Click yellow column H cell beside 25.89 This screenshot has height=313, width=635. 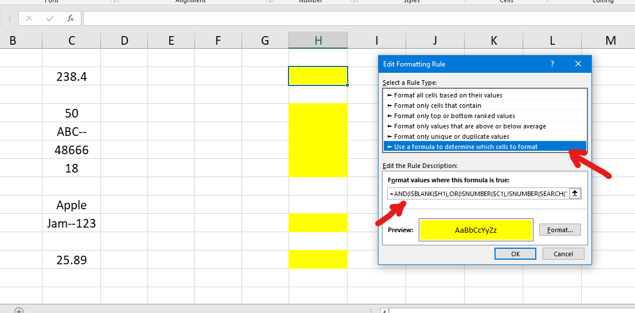(x=318, y=260)
